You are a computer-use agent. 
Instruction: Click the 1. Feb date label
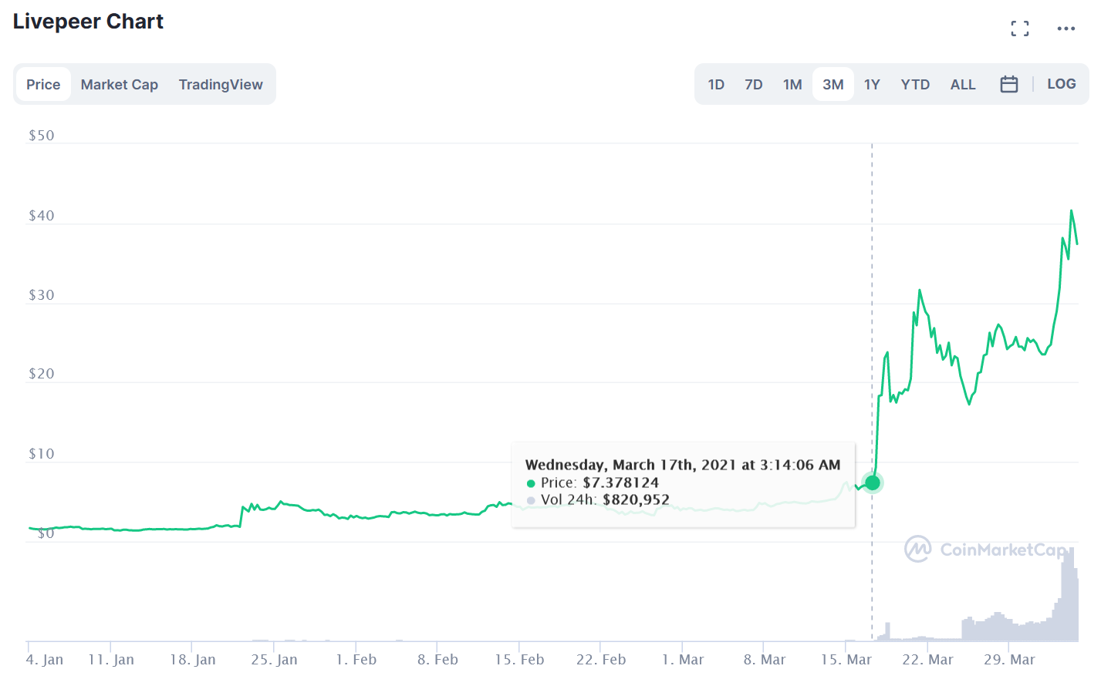356,660
